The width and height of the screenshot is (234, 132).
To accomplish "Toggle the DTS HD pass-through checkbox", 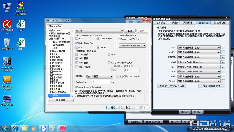I will [x=99, y=47].
